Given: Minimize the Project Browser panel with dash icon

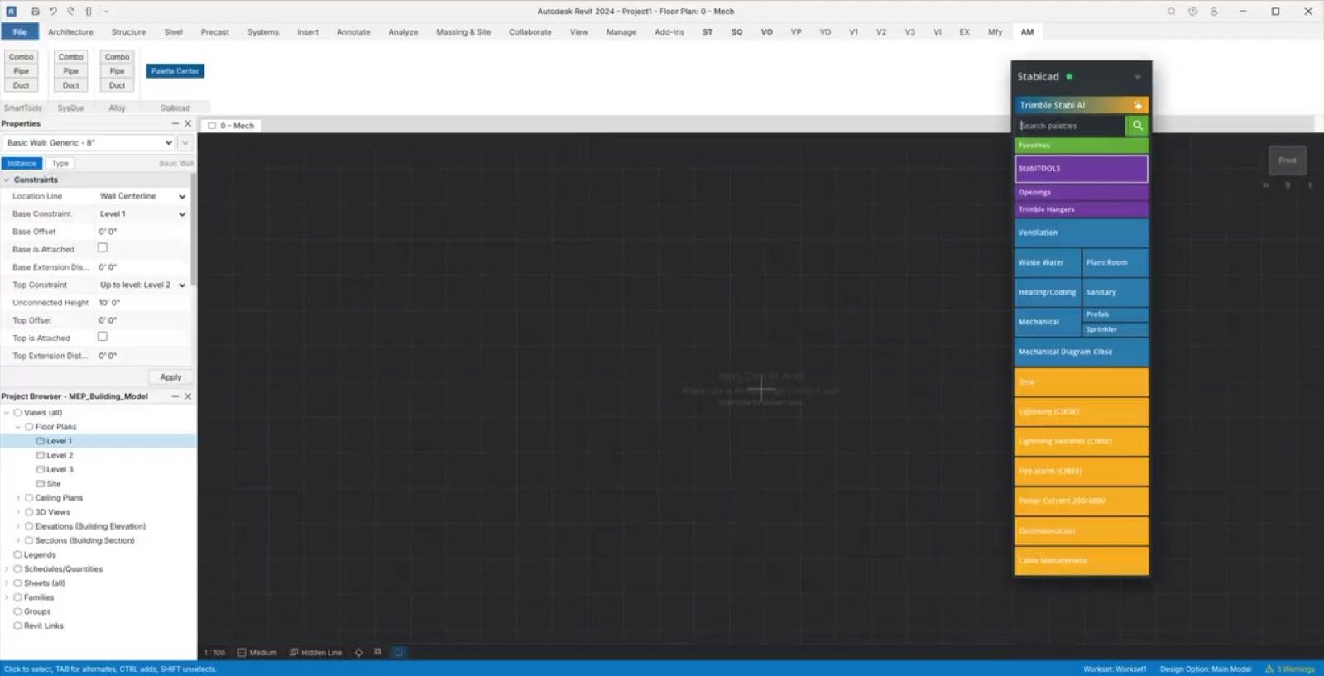Looking at the screenshot, I should tap(175, 396).
